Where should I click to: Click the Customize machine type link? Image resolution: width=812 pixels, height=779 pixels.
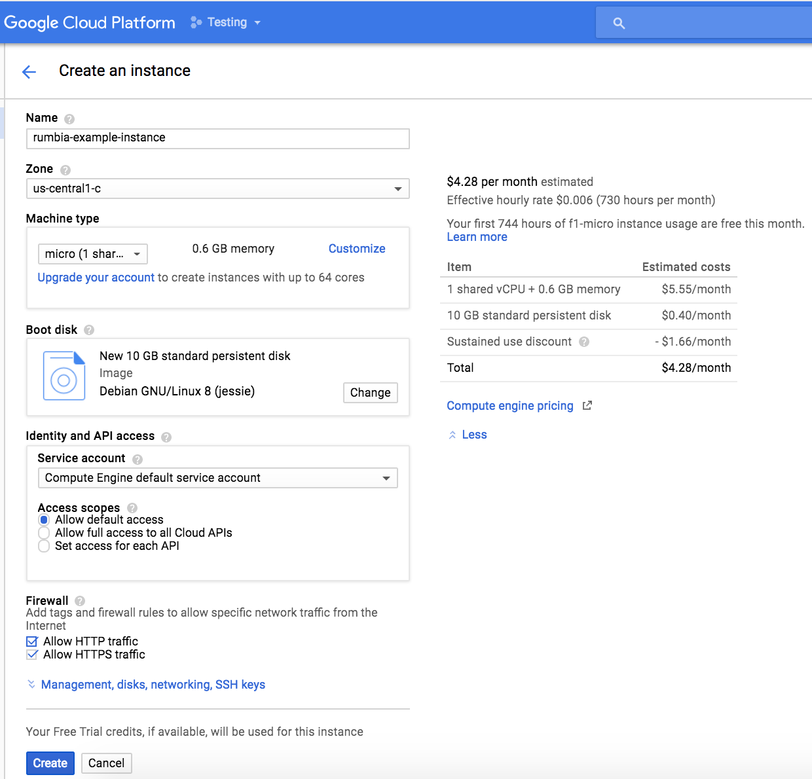pyautogui.click(x=357, y=249)
